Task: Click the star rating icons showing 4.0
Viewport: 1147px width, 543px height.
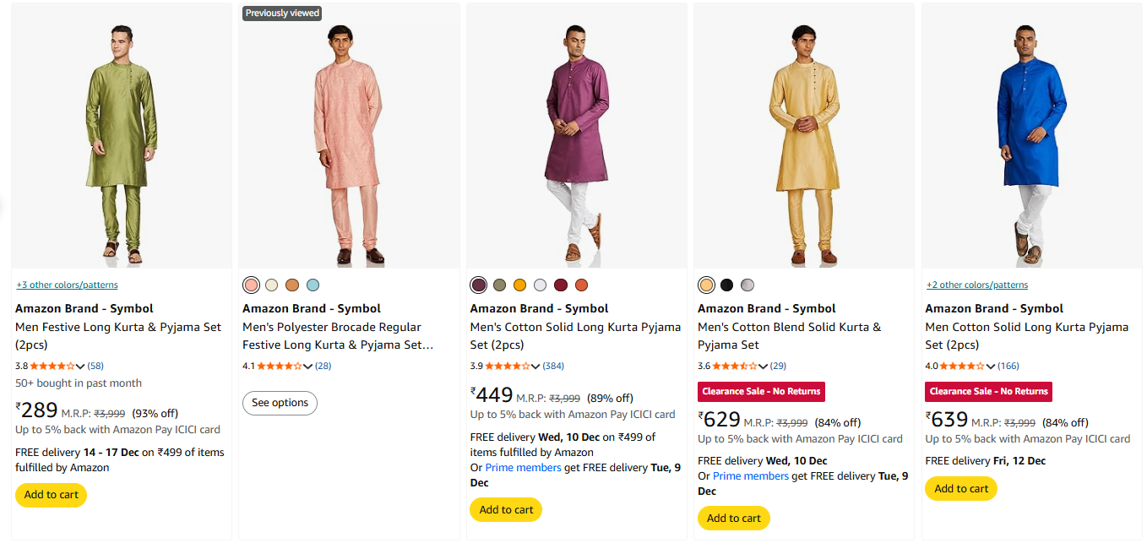Action: (962, 367)
